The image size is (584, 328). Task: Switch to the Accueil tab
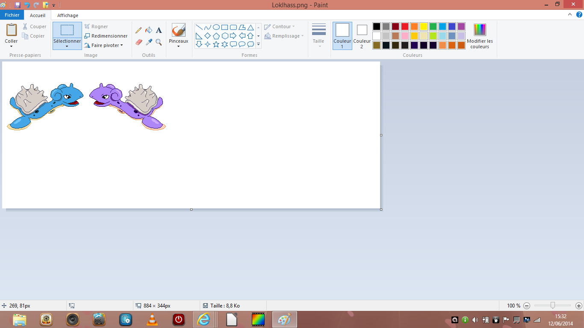(38, 15)
